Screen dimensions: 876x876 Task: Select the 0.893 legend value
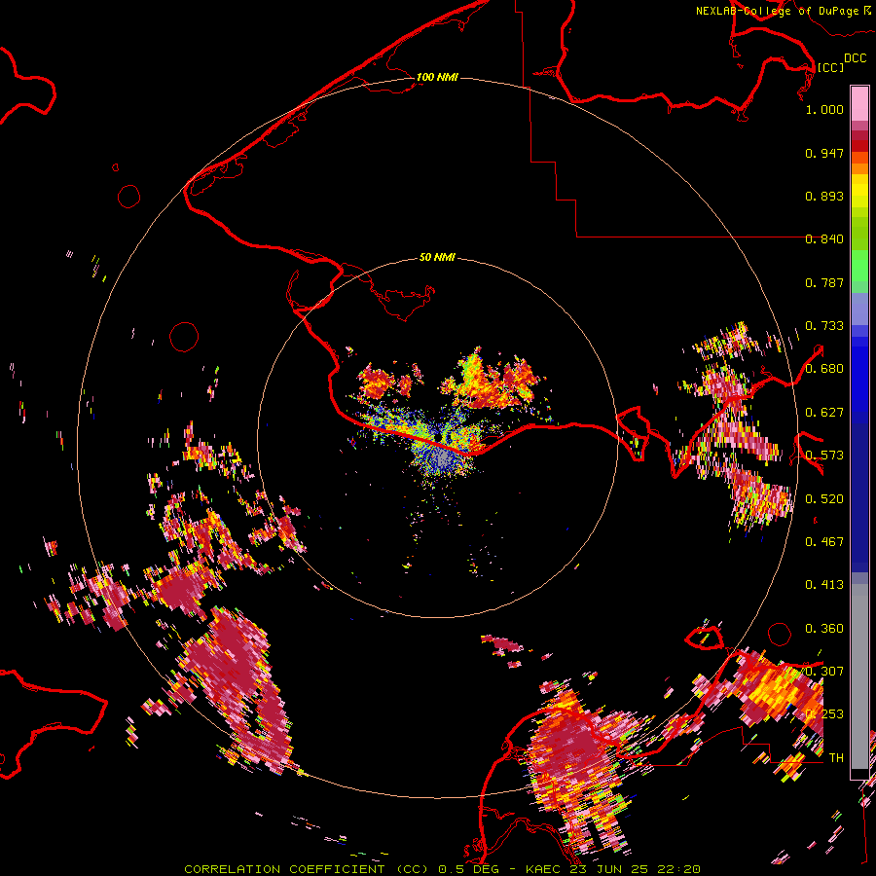point(824,196)
